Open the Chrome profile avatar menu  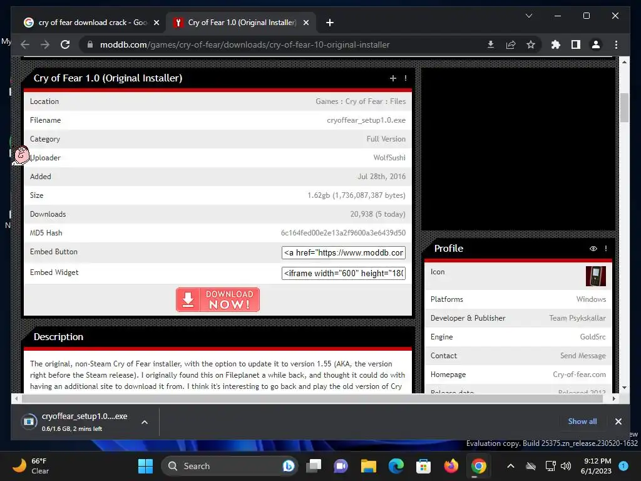click(596, 44)
